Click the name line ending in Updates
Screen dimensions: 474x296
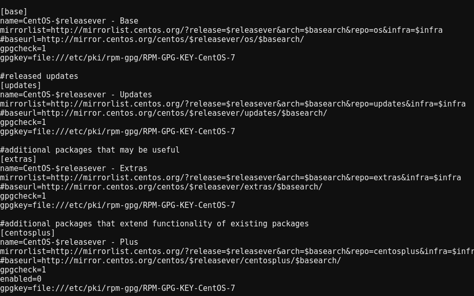coord(76,95)
